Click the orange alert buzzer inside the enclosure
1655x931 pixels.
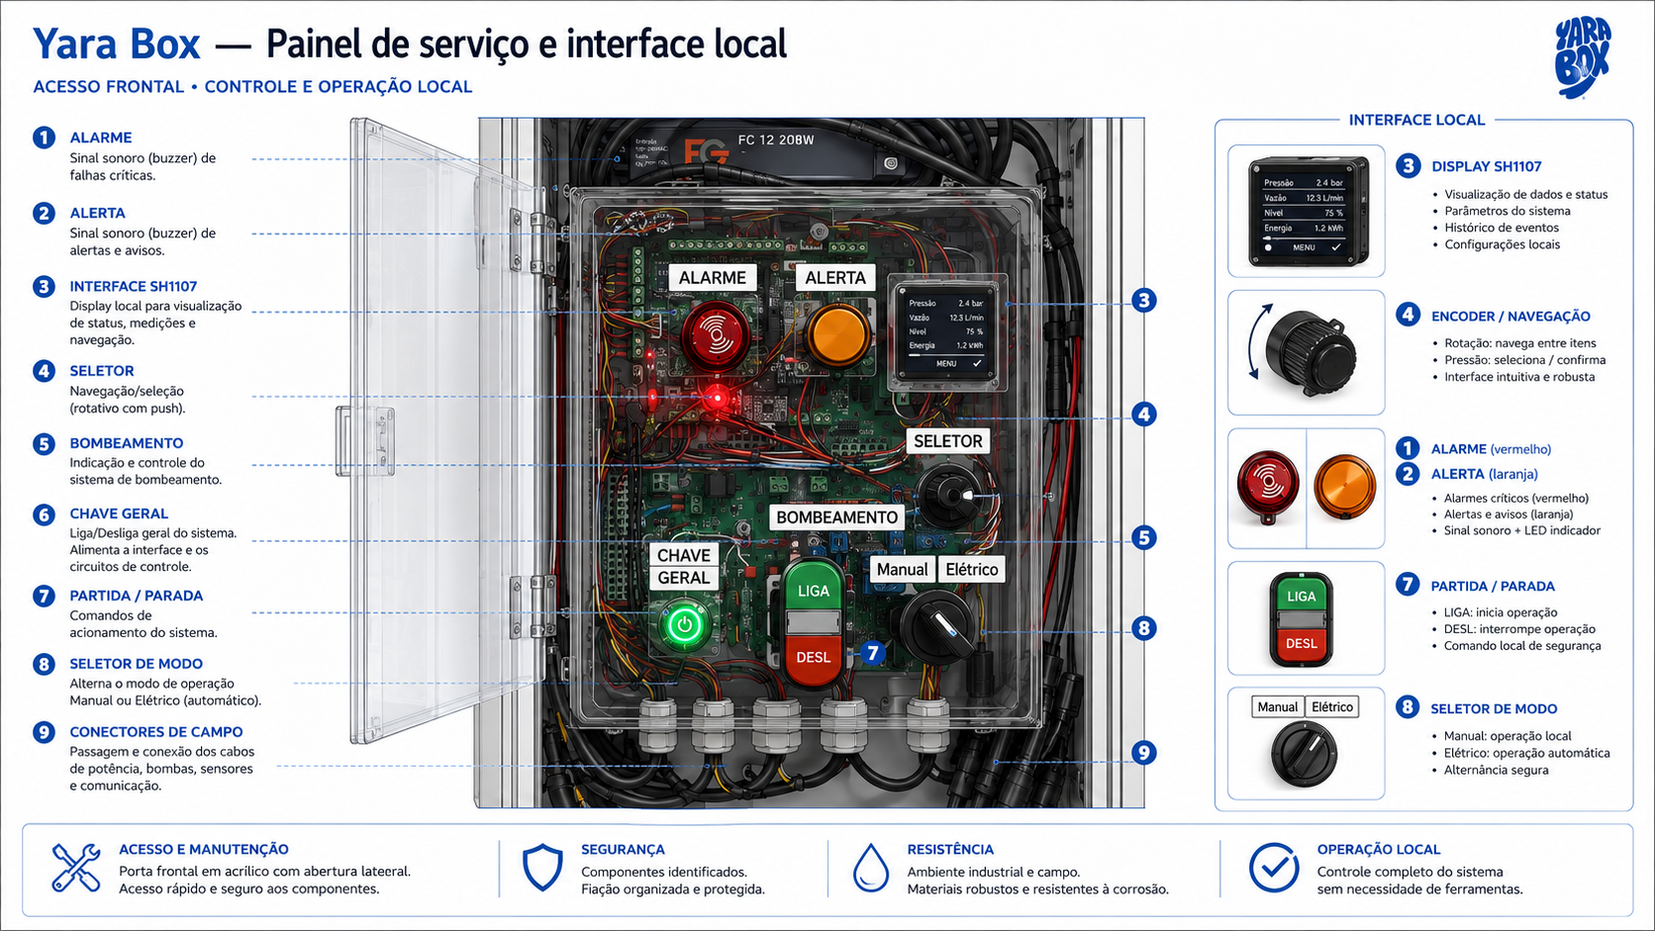coord(839,334)
